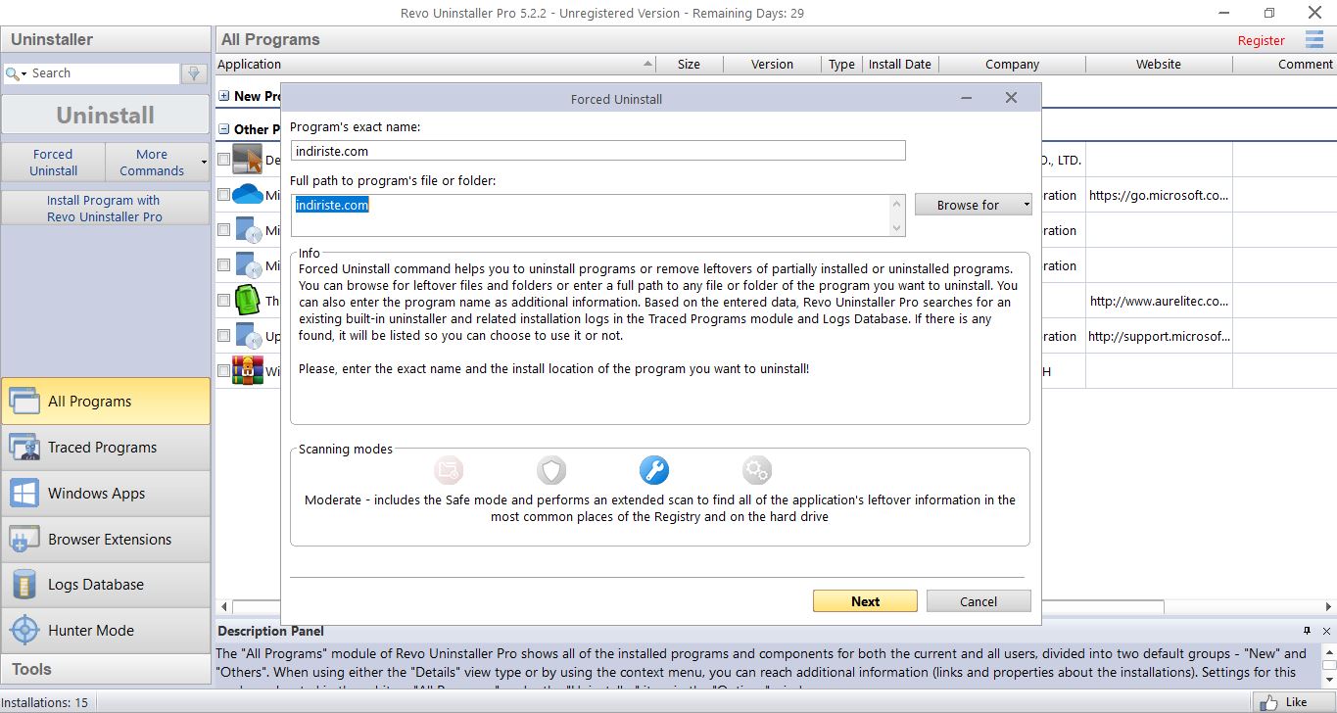Click the support.microsoft website cell

(x=1159, y=336)
